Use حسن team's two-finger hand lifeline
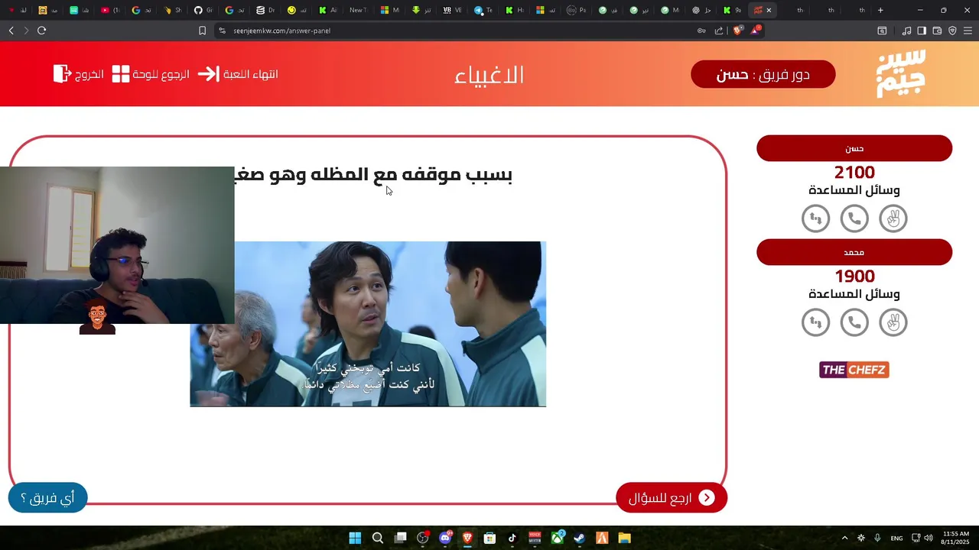 pos(893,218)
